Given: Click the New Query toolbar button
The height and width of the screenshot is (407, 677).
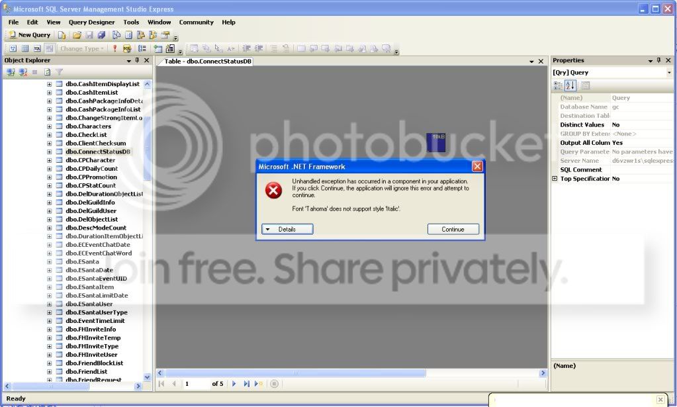Looking at the screenshot, I should (30, 35).
